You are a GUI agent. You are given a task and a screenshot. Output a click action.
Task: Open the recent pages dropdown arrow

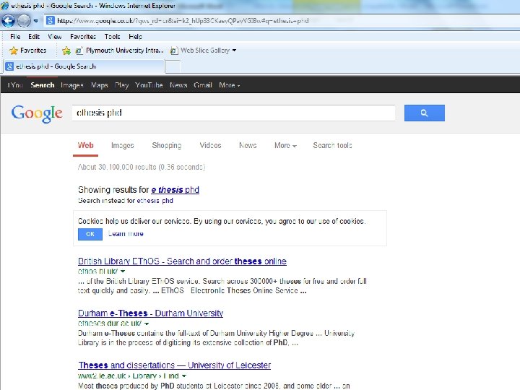tap(36, 21)
